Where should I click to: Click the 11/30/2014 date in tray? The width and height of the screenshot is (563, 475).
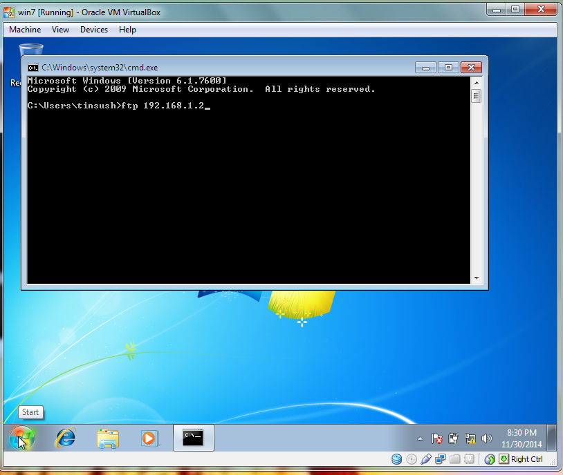pyautogui.click(x=522, y=445)
